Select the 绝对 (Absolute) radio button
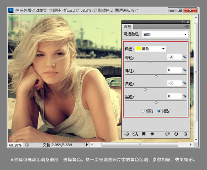This screenshot has height=170, width=207. (159, 111)
